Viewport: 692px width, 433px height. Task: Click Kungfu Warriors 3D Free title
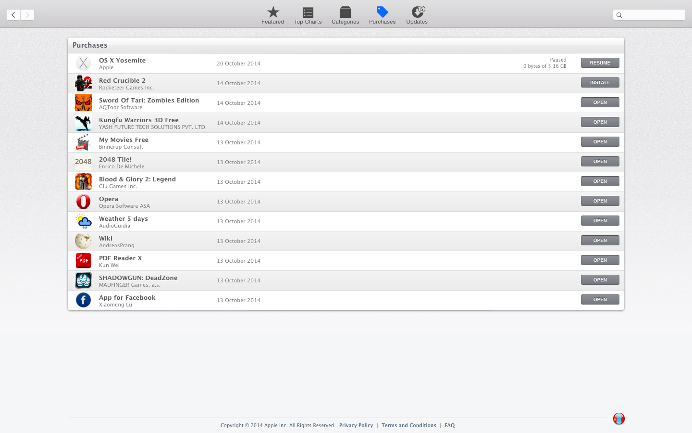pyautogui.click(x=139, y=120)
